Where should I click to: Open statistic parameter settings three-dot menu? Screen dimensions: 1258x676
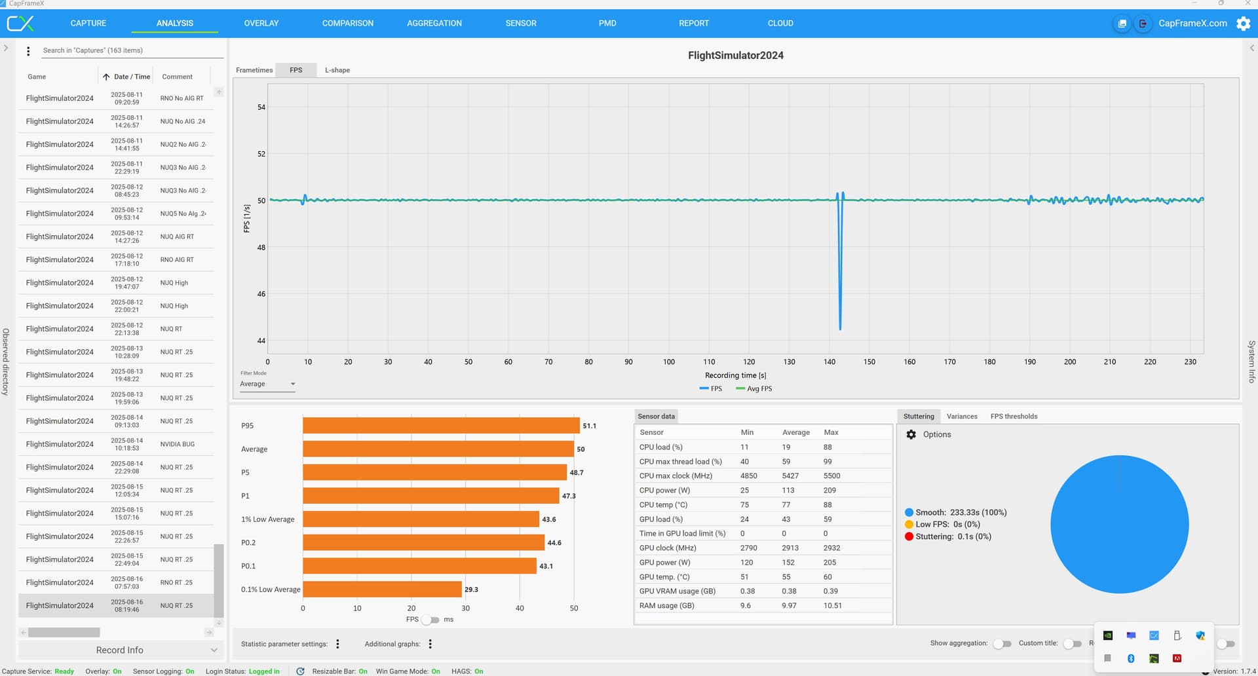click(338, 644)
